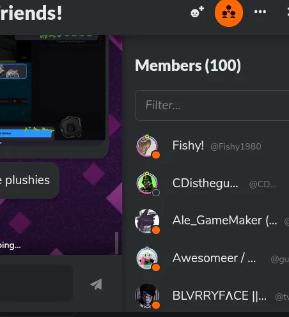Viewport: 289px width, 317px height.
Task: Open Fishy!'s profile avatar
Action: tap(147, 146)
